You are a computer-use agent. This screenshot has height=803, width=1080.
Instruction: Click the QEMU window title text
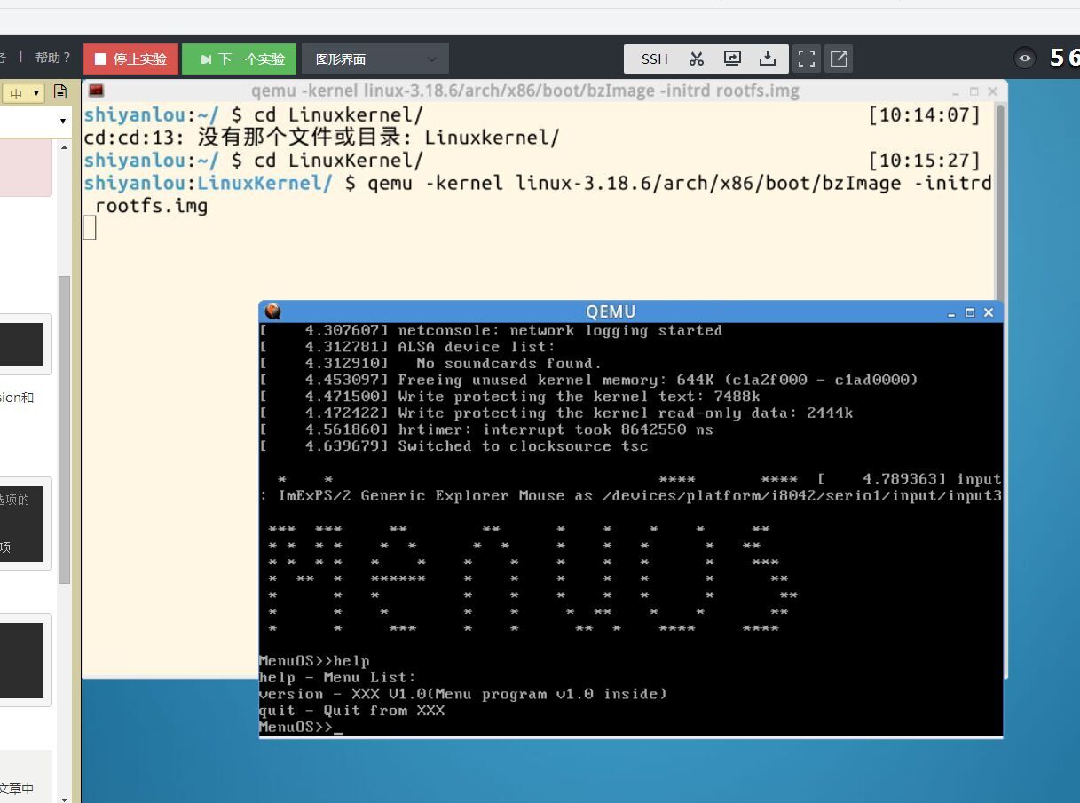(611, 311)
